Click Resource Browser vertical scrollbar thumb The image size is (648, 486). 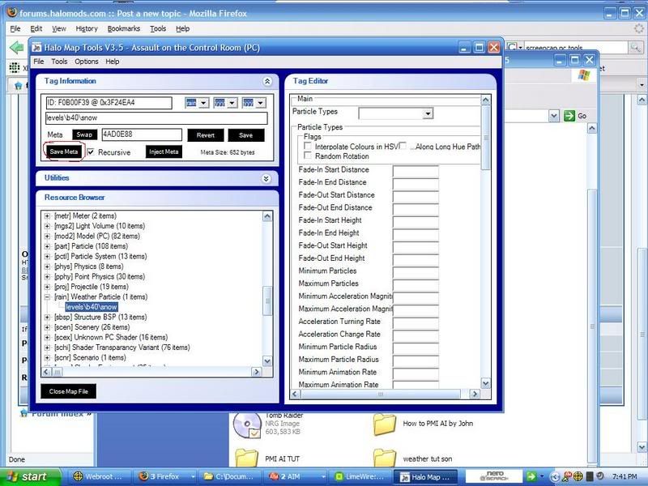267,301
